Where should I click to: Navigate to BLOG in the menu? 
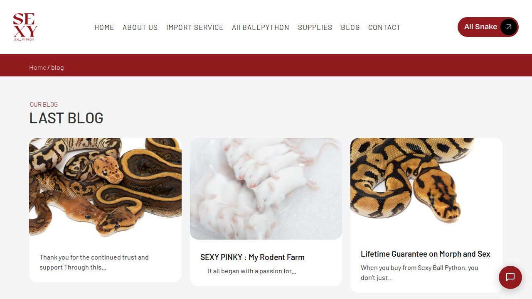coord(350,27)
